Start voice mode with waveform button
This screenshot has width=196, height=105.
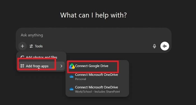165,46
